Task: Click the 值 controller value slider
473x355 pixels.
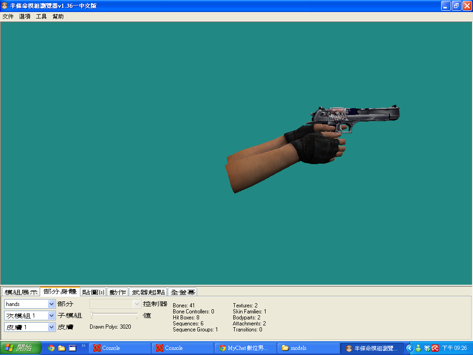Action: (115, 315)
